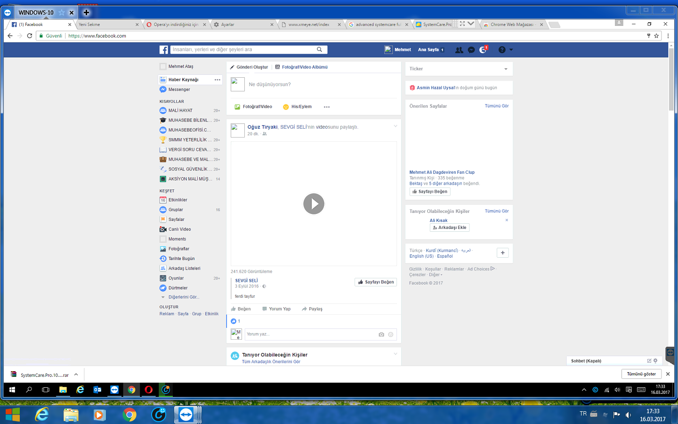The height and width of the screenshot is (424, 678).
Task: Open the Chrome three-dot menu
Action: 668,36
